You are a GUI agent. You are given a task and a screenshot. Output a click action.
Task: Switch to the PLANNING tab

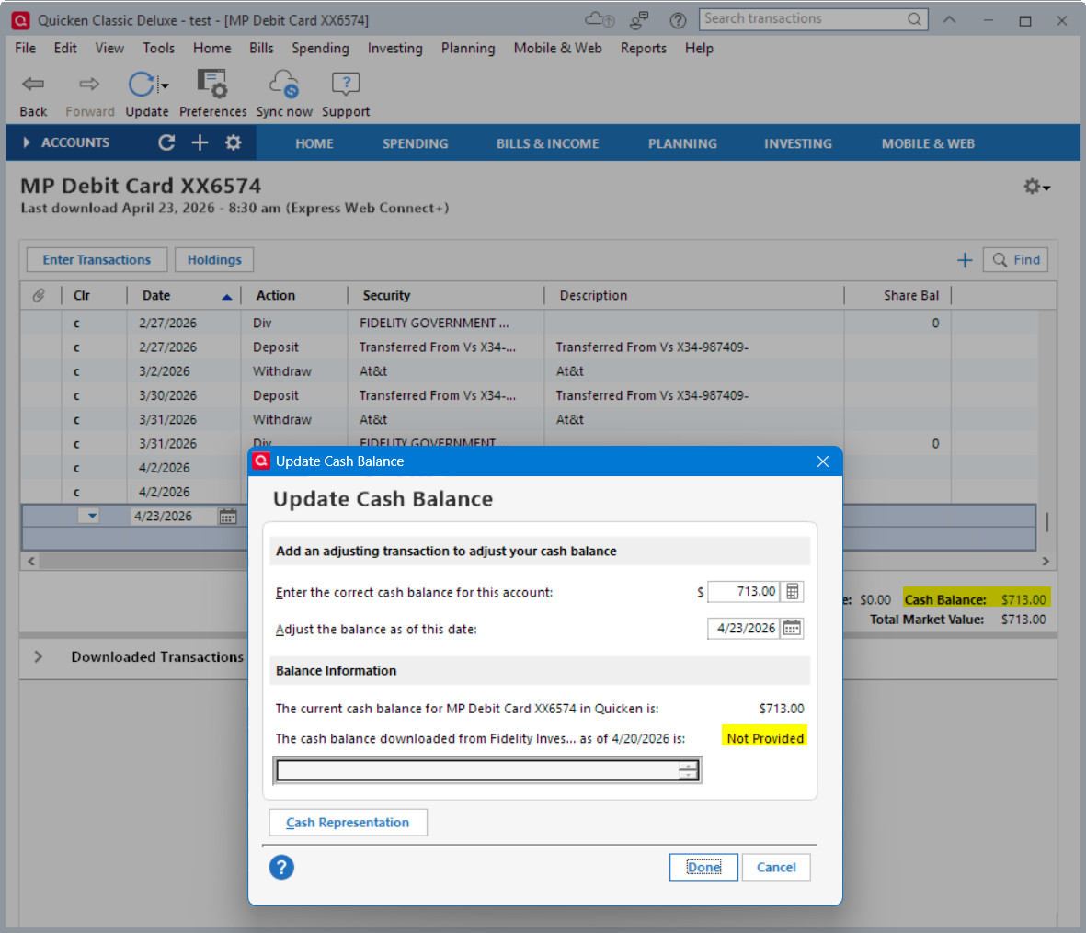682,144
